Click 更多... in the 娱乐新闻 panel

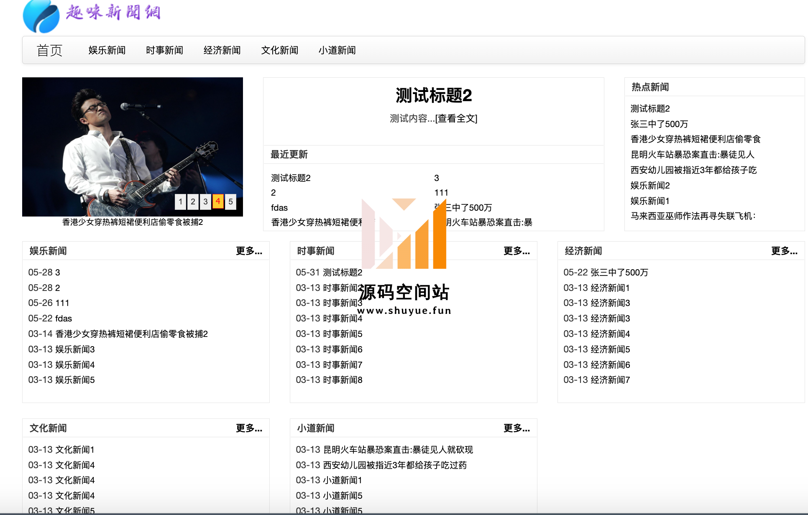pyautogui.click(x=249, y=251)
